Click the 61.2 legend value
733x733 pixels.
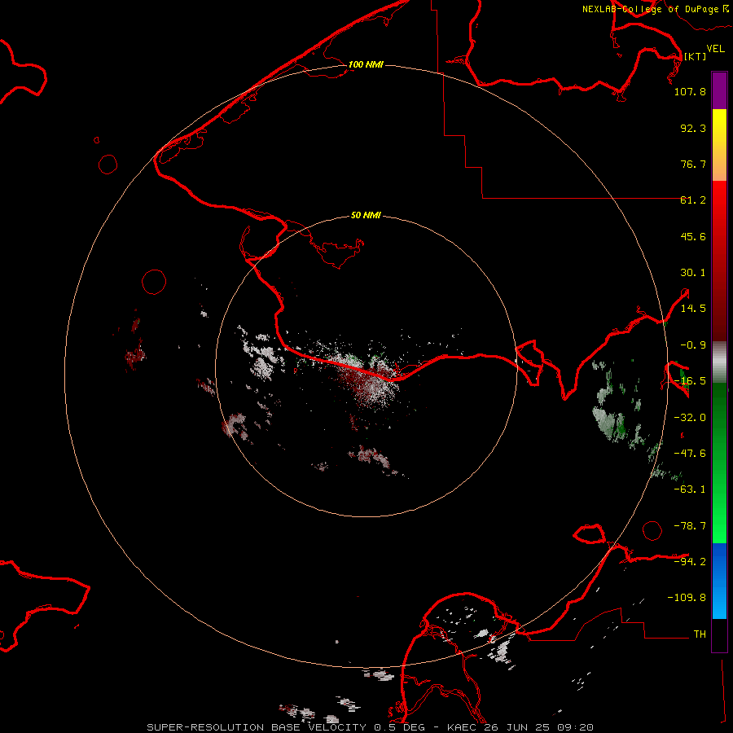tap(693, 200)
